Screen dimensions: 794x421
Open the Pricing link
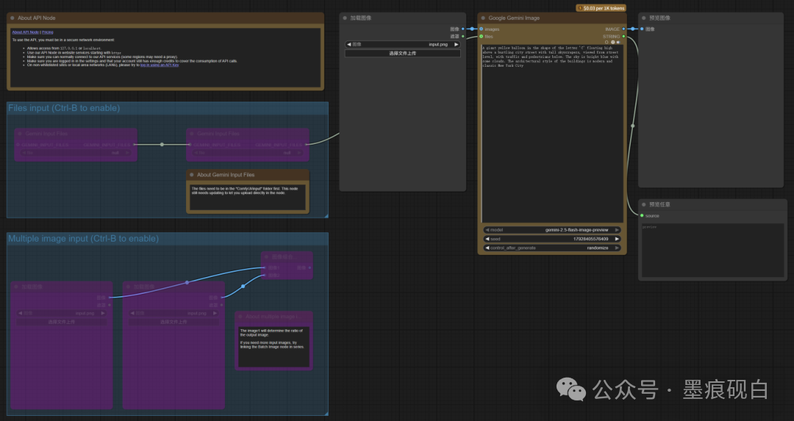point(48,32)
